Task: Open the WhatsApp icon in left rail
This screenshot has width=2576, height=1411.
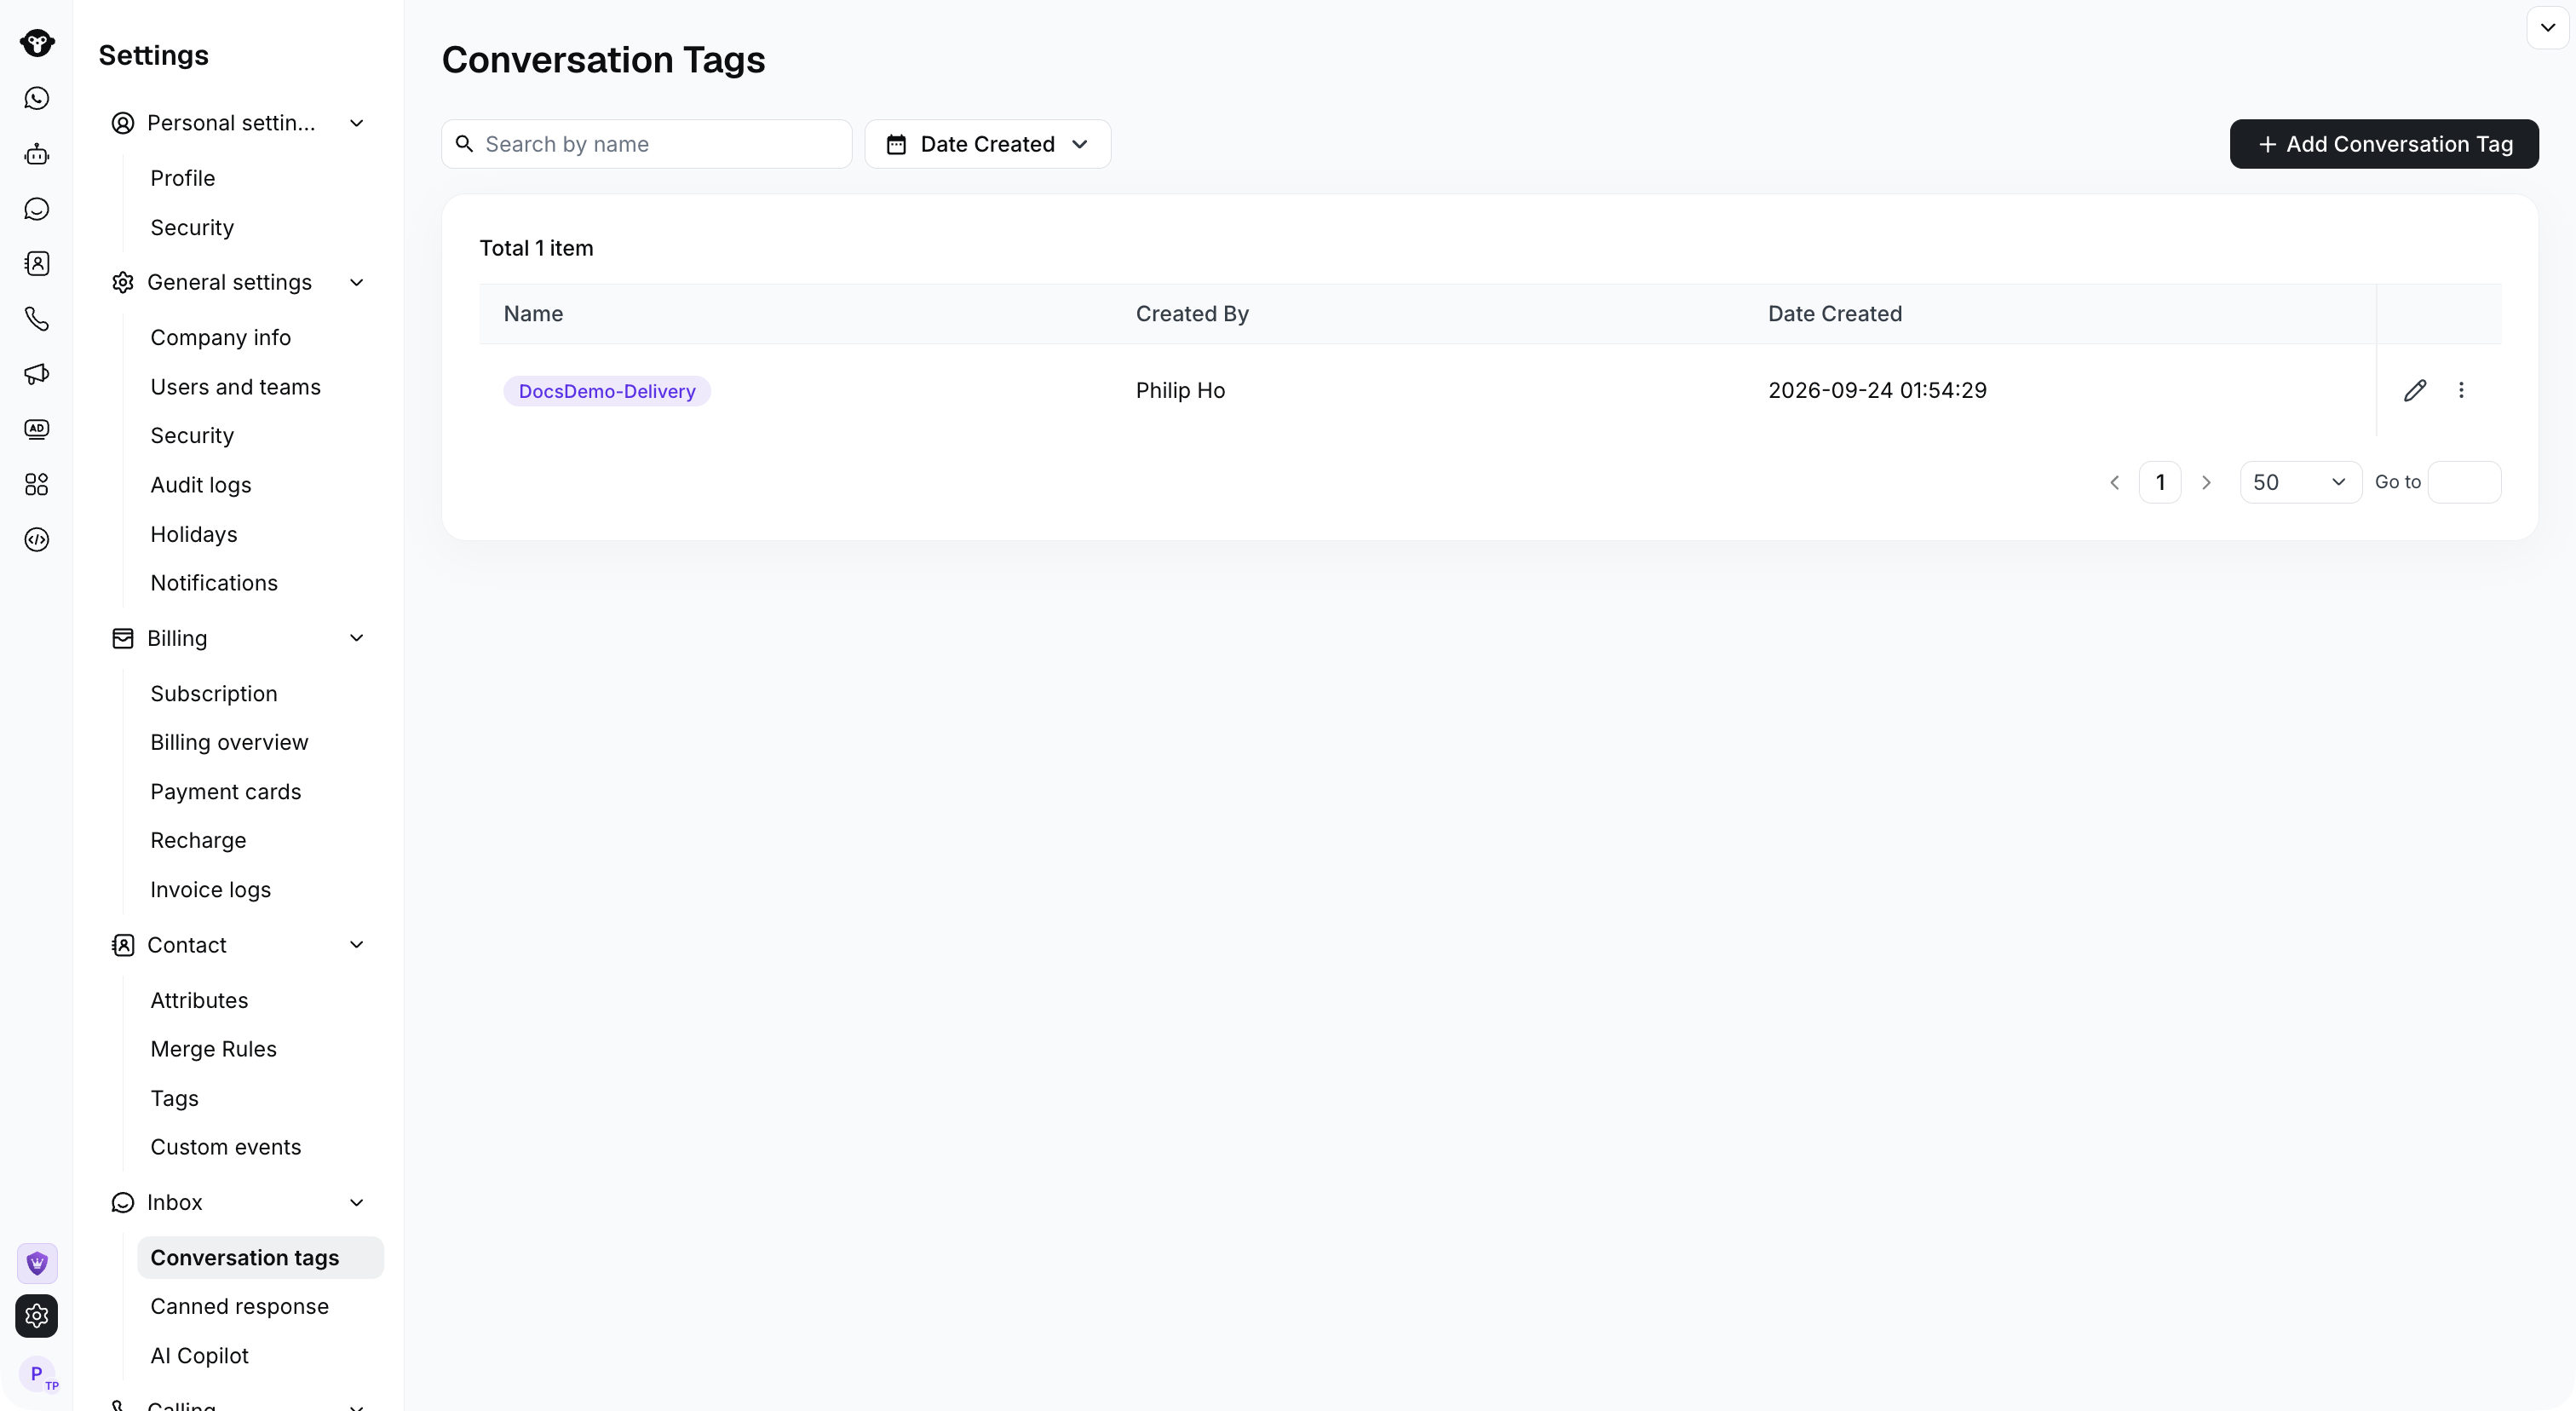Action: pyautogui.click(x=37, y=98)
